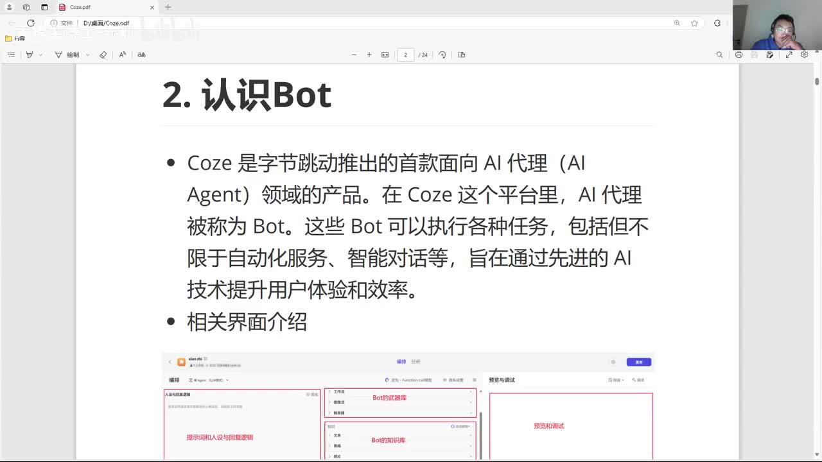Go back to the previous page
The height and width of the screenshot is (462, 822).
[x=12, y=23]
